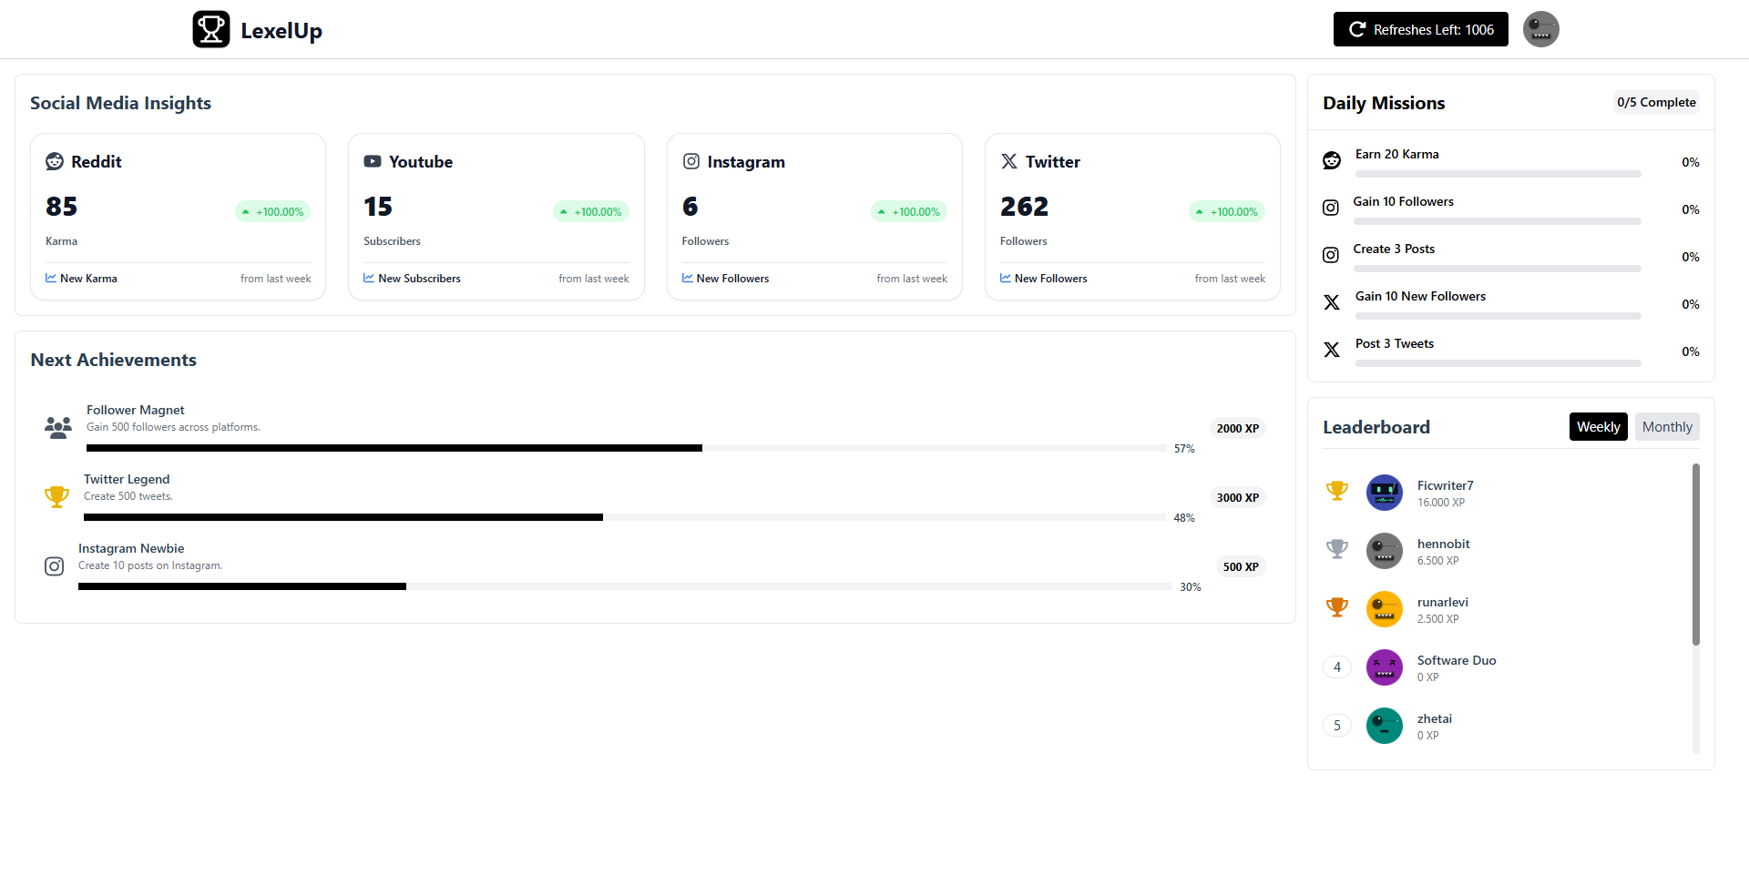Click the bronze trophy beside runarlevi

point(1337,607)
